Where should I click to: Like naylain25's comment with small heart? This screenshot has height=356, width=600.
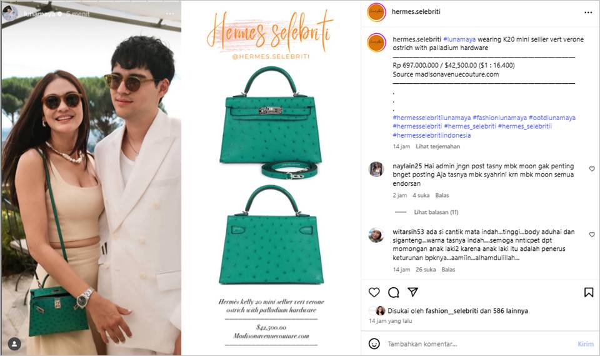(x=592, y=168)
